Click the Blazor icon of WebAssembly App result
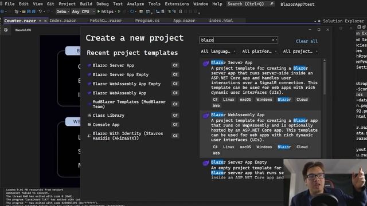 point(206,116)
